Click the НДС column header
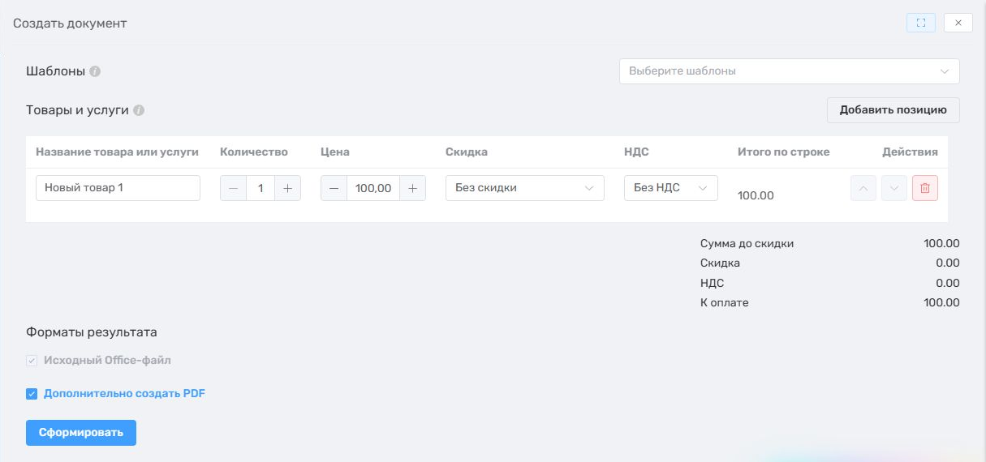The height and width of the screenshot is (462, 986). [x=636, y=152]
